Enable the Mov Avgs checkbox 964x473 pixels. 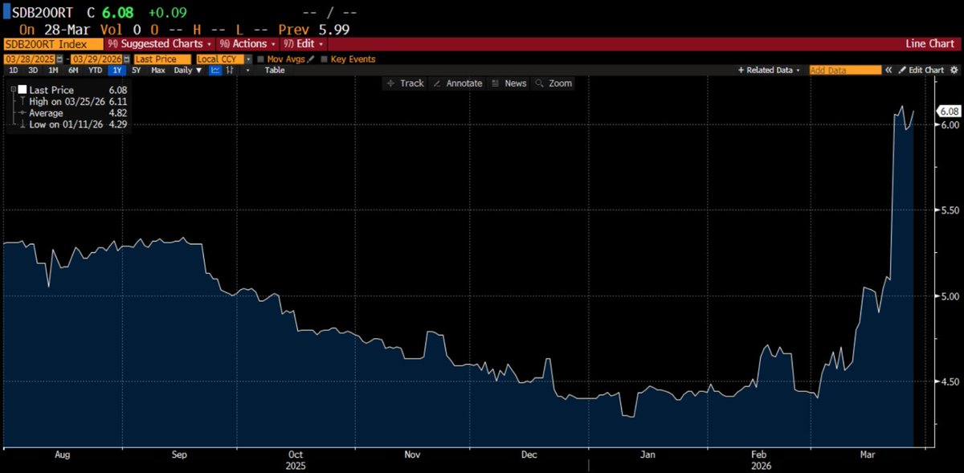pos(260,59)
